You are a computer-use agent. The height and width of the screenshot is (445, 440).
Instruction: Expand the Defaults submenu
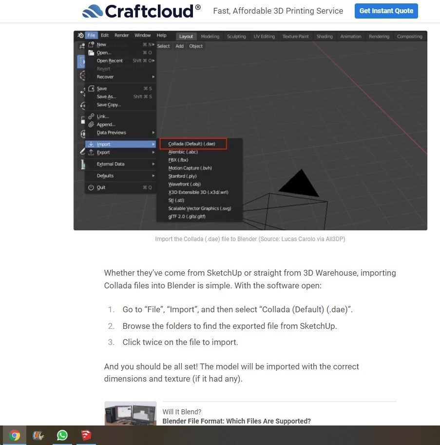(x=121, y=176)
